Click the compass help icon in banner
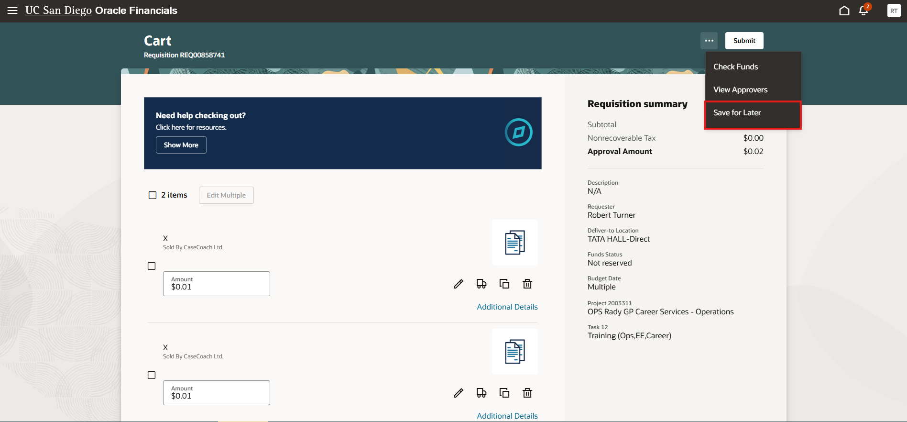 (519, 132)
